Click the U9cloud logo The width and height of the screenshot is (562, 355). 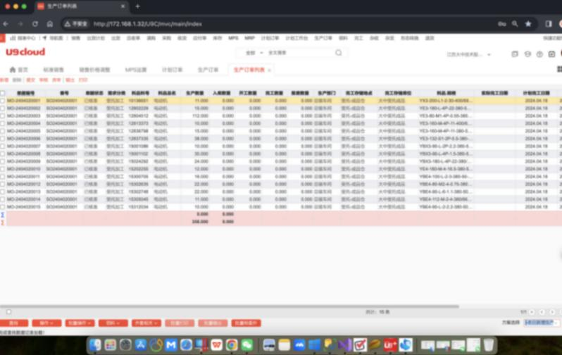tap(25, 52)
